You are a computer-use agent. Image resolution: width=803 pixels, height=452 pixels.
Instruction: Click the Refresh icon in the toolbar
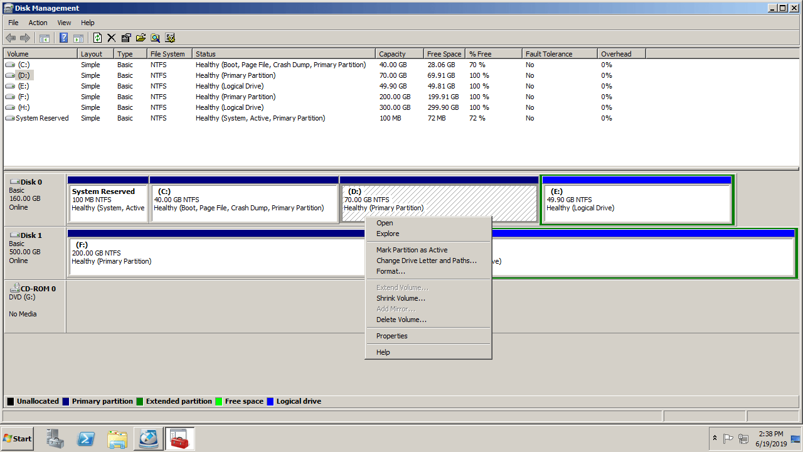pos(98,38)
